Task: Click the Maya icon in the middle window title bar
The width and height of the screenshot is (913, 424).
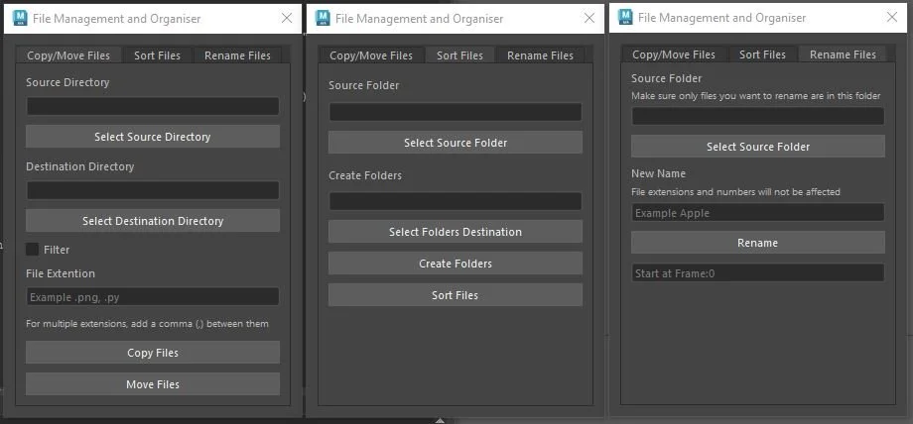Action: (x=322, y=18)
